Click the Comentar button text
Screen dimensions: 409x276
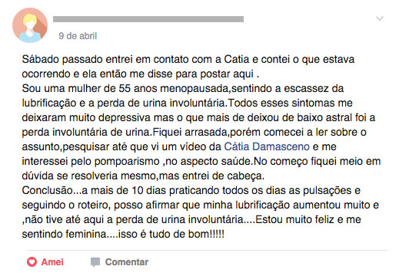point(127,261)
